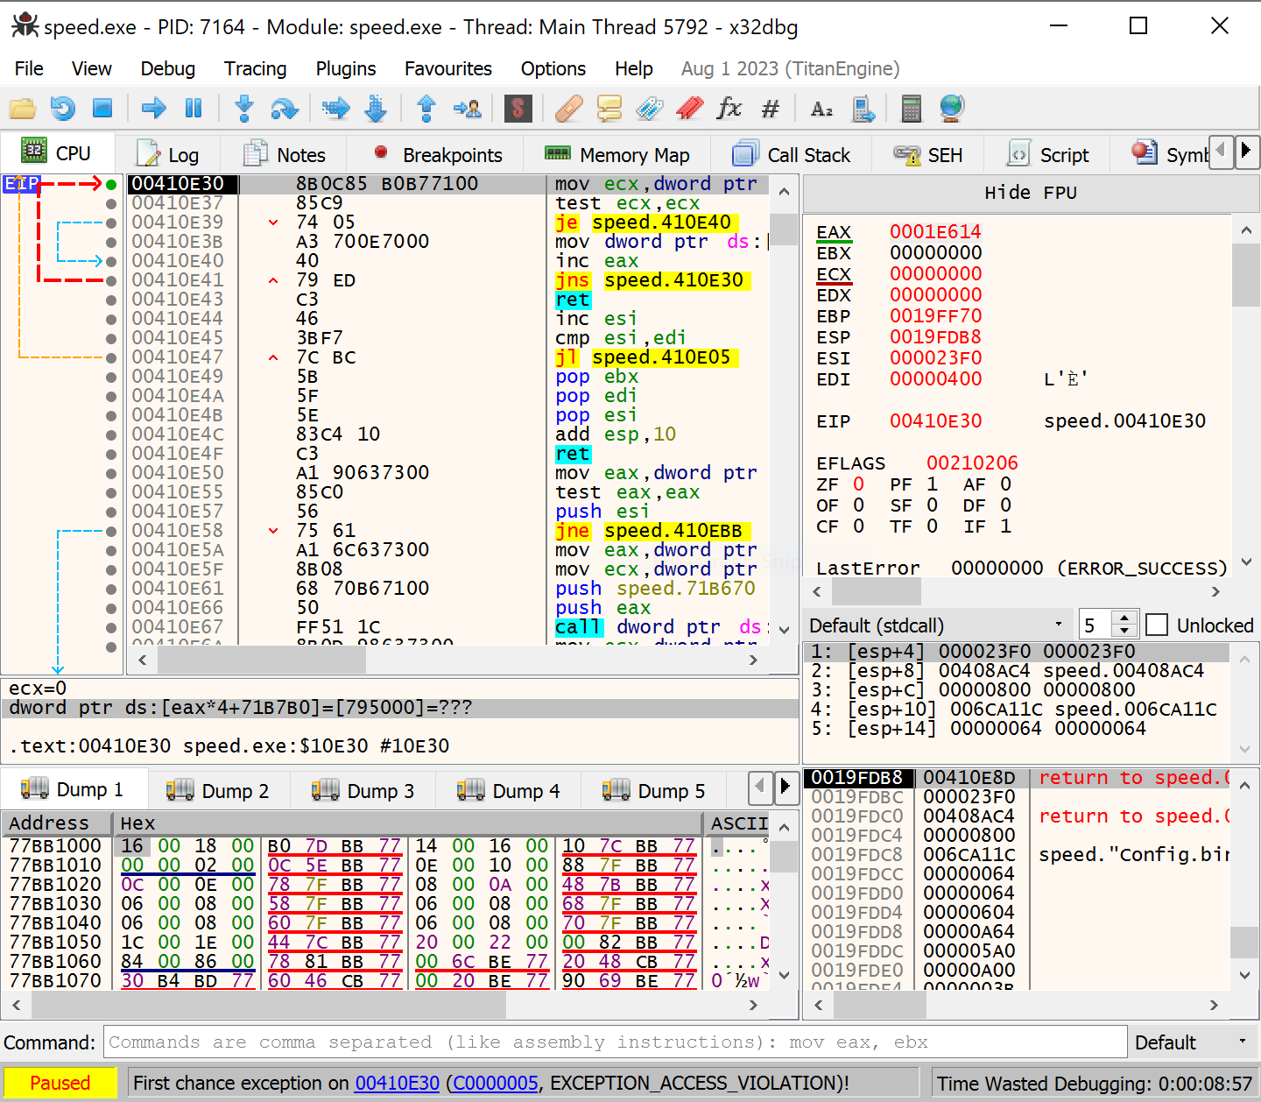Open the calculator toolbar icon
1261x1102 pixels.
tap(911, 109)
